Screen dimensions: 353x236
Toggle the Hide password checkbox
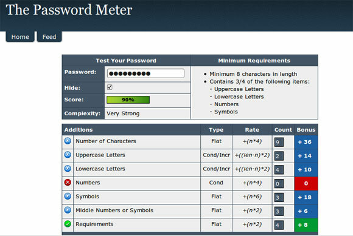[x=110, y=87]
